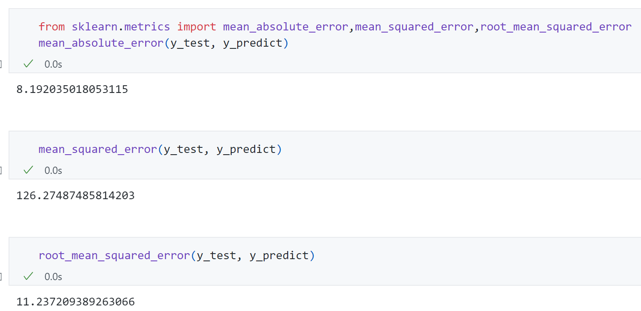Click the green checkmark under the mean_squared_error cell

(x=28, y=170)
